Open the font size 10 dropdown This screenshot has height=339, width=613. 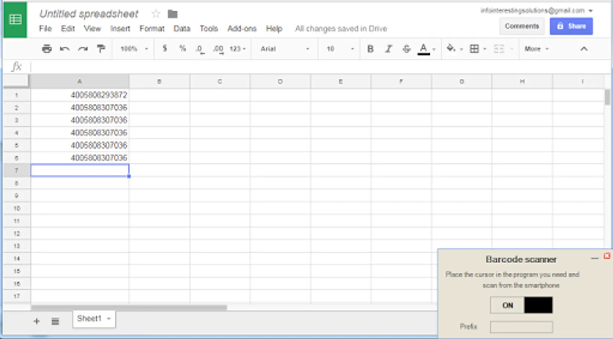[x=340, y=49]
